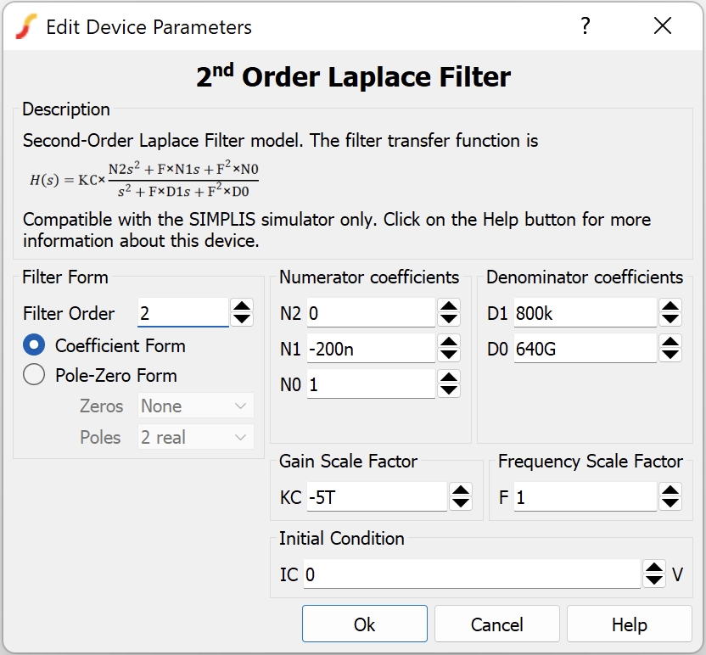Click the transfer function H(s) formula
This screenshot has width=706, height=655.
[x=144, y=180]
